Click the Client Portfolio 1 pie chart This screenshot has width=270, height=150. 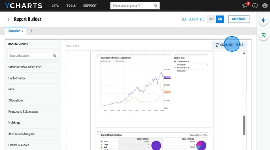[x=156, y=145]
